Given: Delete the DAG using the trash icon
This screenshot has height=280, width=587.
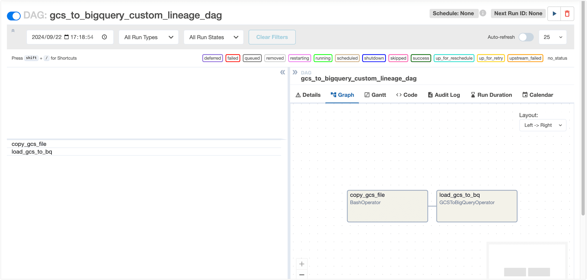Looking at the screenshot, I should 567,13.
